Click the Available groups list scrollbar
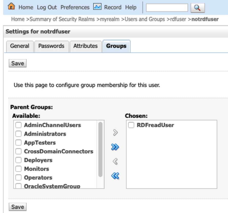The width and height of the screenshot is (228, 213). pyautogui.click(x=100, y=150)
